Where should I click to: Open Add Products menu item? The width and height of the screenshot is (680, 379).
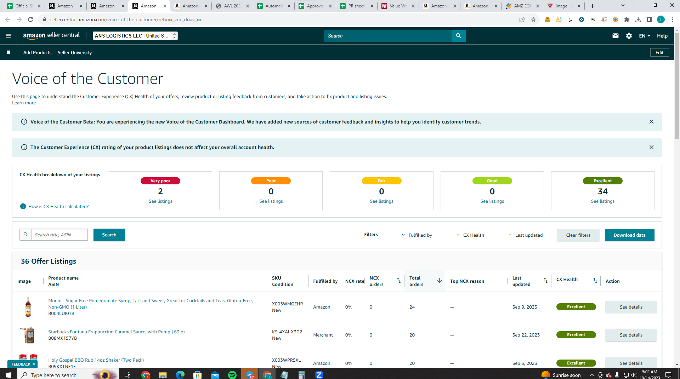coord(37,52)
